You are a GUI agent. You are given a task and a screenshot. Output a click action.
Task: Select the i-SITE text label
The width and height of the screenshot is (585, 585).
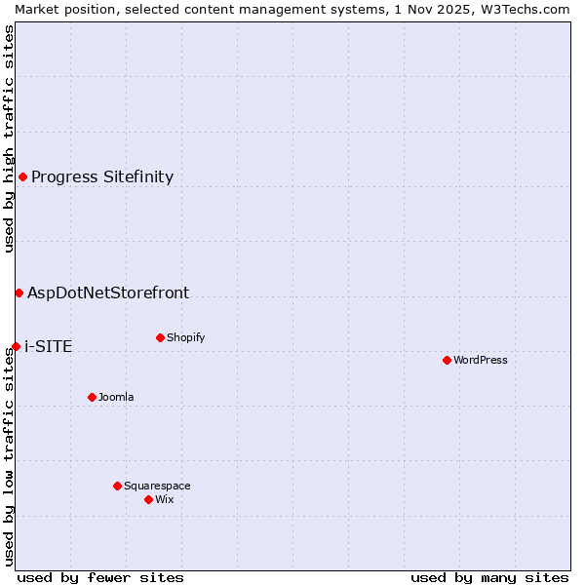[48, 346]
